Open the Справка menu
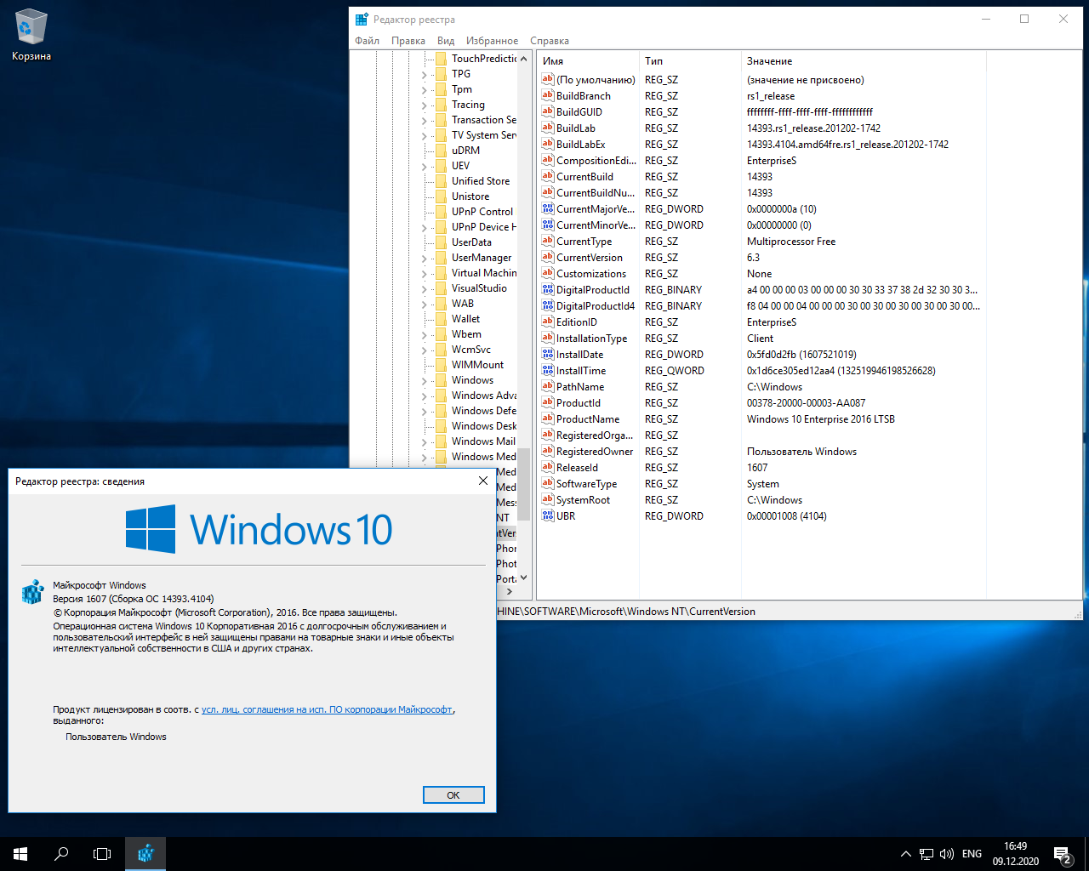1089x871 pixels. (550, 40)
